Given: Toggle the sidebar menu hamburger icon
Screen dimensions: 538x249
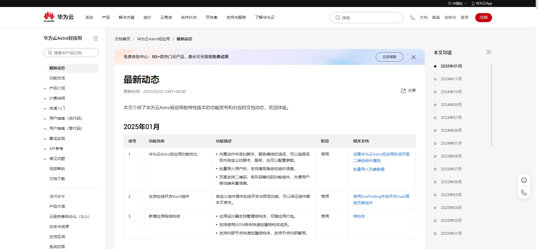Looking at the screenshot, I should tap(96, 38).
